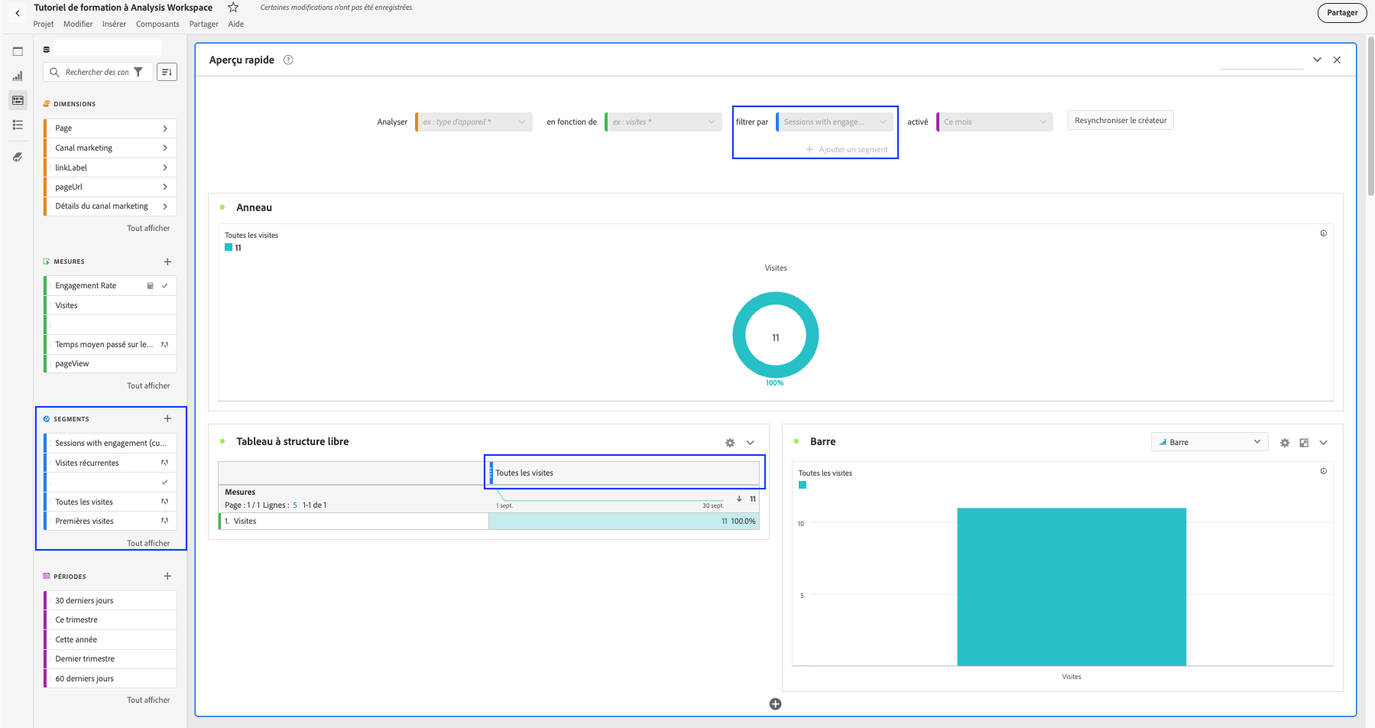
Task: Open the Composants menu
Action: (x=157, y=24)
